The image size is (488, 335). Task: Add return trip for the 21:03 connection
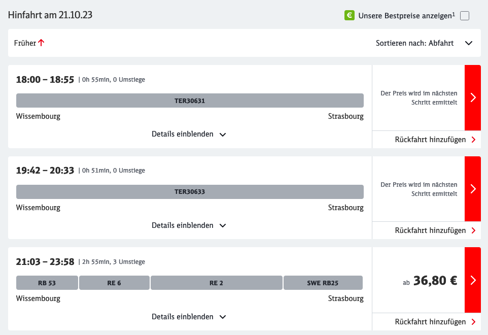pos(435,322)
